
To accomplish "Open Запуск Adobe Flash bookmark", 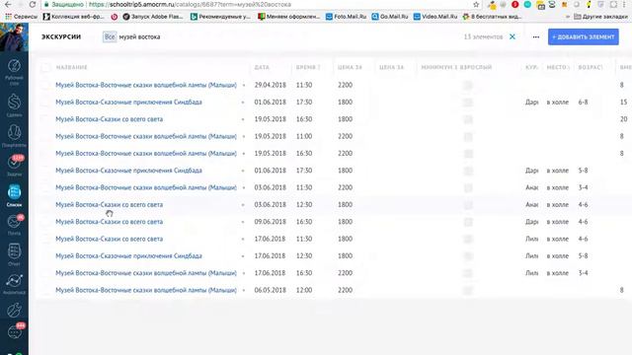I will [x=153, y=17].
